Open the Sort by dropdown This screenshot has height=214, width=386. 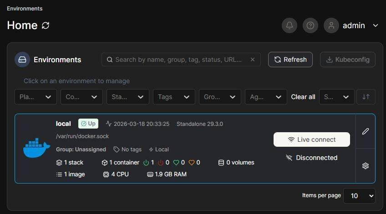click(x=337, y=97)
